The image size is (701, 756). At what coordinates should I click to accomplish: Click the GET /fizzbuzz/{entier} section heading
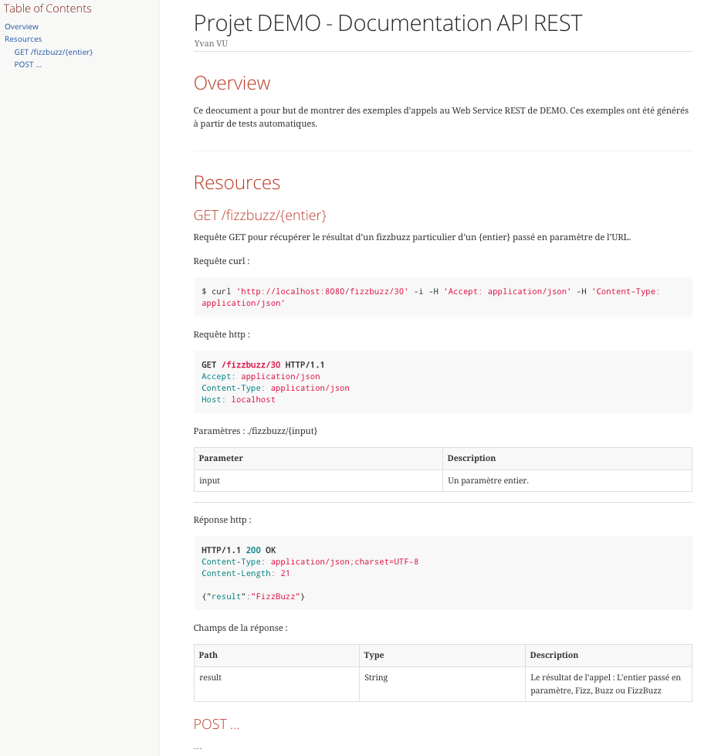click(x=260, y=215)
